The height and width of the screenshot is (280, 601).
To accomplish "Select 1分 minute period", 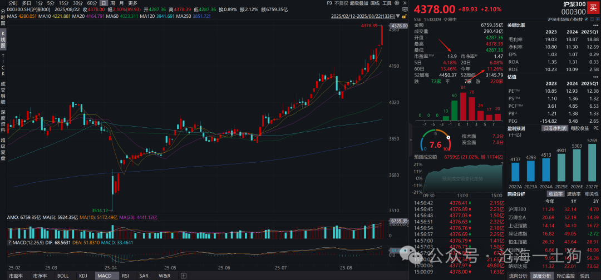I will point(38,3).
